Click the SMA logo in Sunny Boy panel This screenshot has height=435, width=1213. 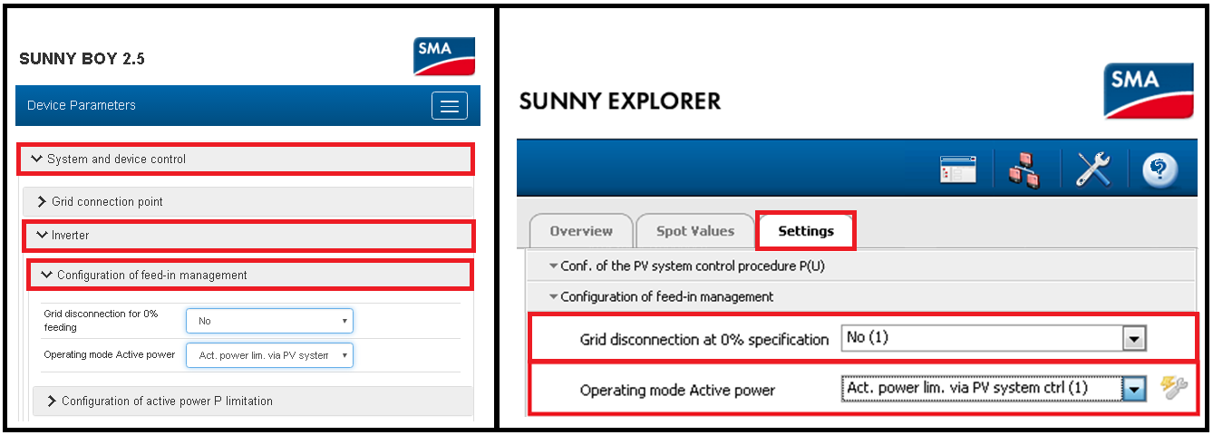[x=444, y=56]
